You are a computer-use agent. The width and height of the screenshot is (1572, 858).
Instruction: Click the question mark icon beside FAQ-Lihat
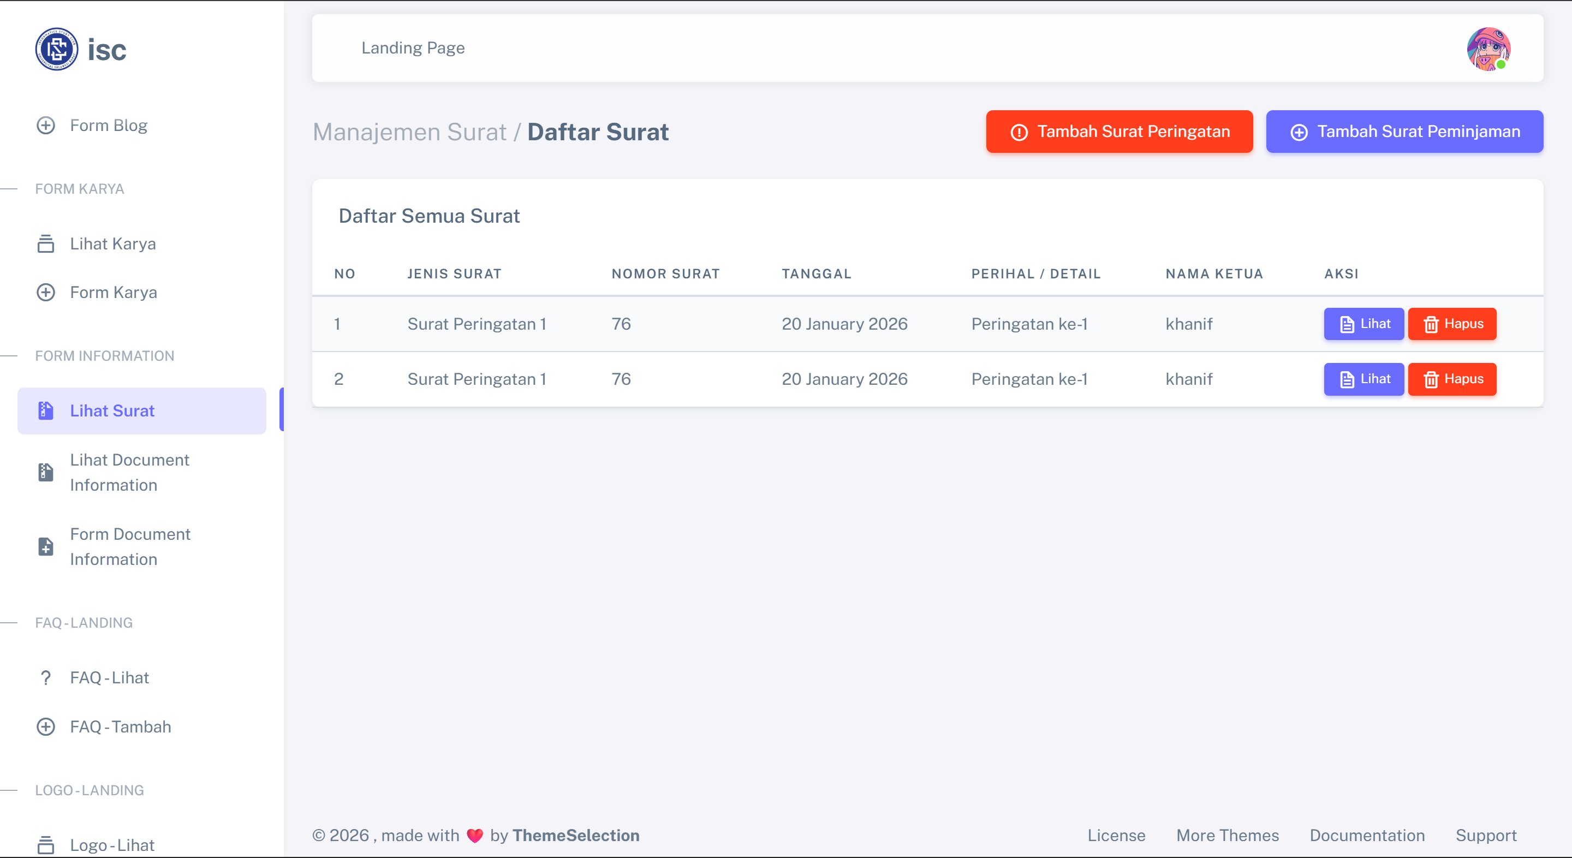coord(46,678)
